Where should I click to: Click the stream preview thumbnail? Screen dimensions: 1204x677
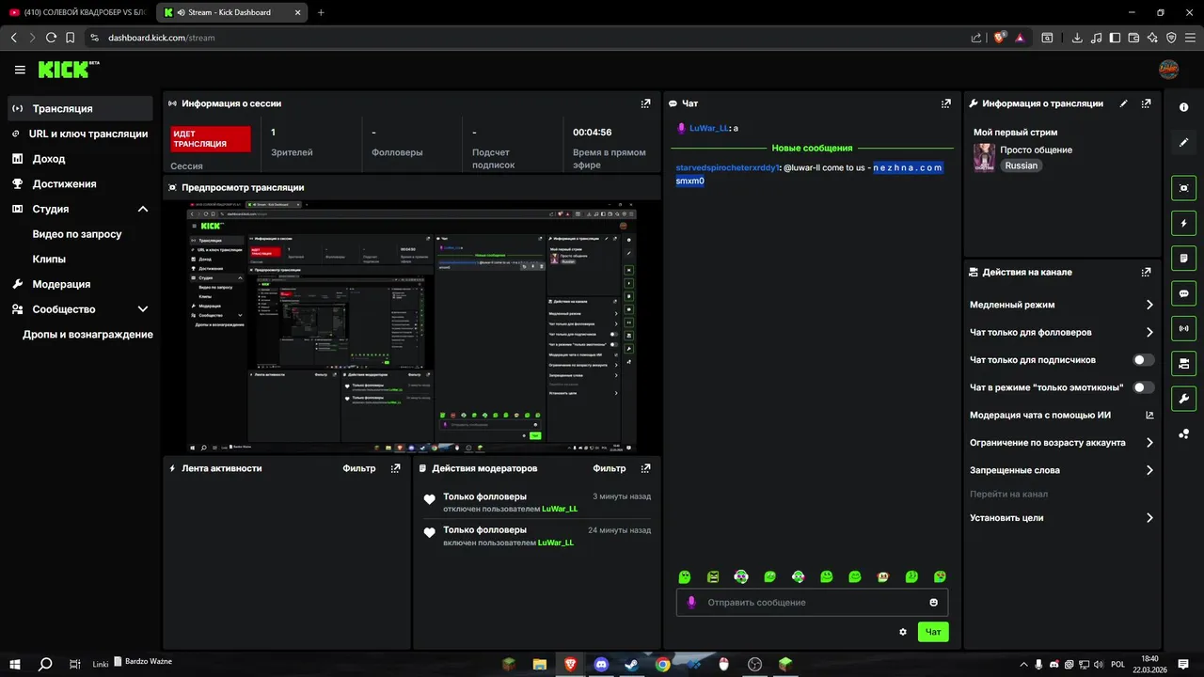coord(412,326)
